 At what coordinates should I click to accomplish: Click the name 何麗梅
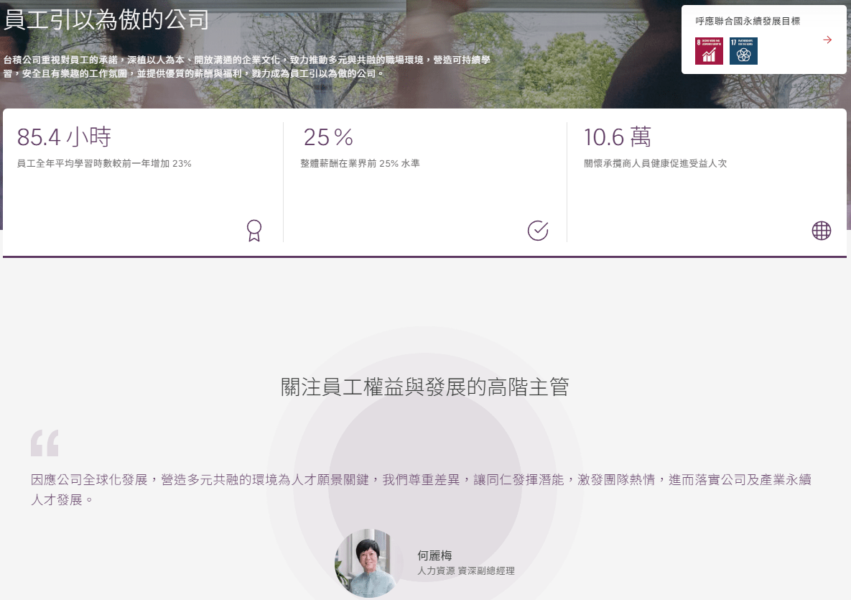pos(434,555)
